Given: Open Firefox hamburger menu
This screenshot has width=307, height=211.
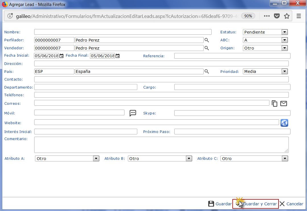Looking at the screenshot, I should (298, 16).
